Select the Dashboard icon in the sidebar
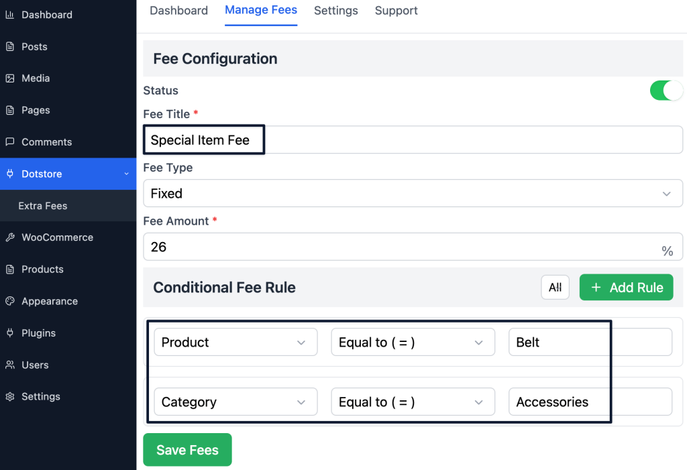Image resolution: width=687 pixels, height=470 pixels. (12, 14)
